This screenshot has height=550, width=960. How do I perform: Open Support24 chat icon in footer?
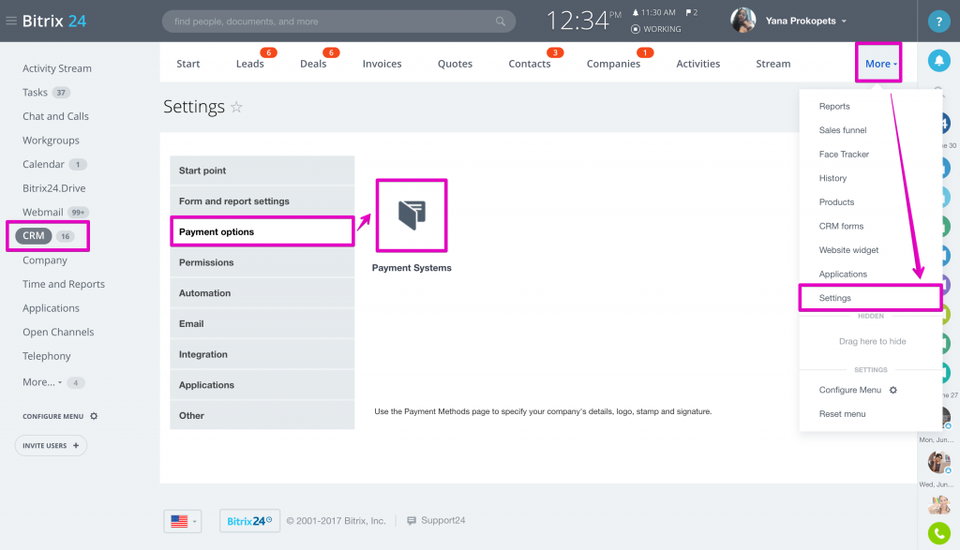point(412,521)
